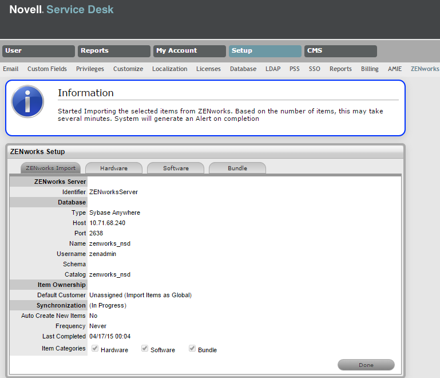Go to the LDAP setup page
The image size is (440, 378).
pyautogui.click(x=273, y=69)
